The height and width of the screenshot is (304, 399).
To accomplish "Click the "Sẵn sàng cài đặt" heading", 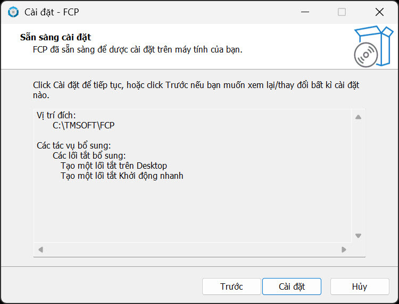I will [55, 37].
